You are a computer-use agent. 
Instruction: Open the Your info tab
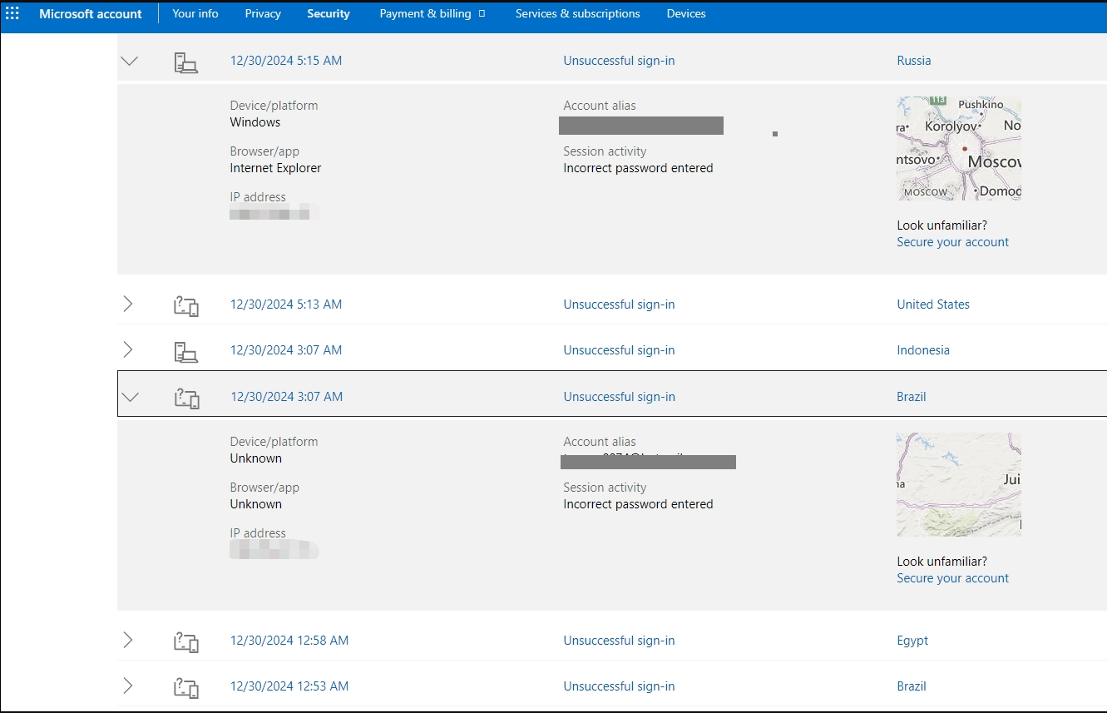(x=195, y=13)
